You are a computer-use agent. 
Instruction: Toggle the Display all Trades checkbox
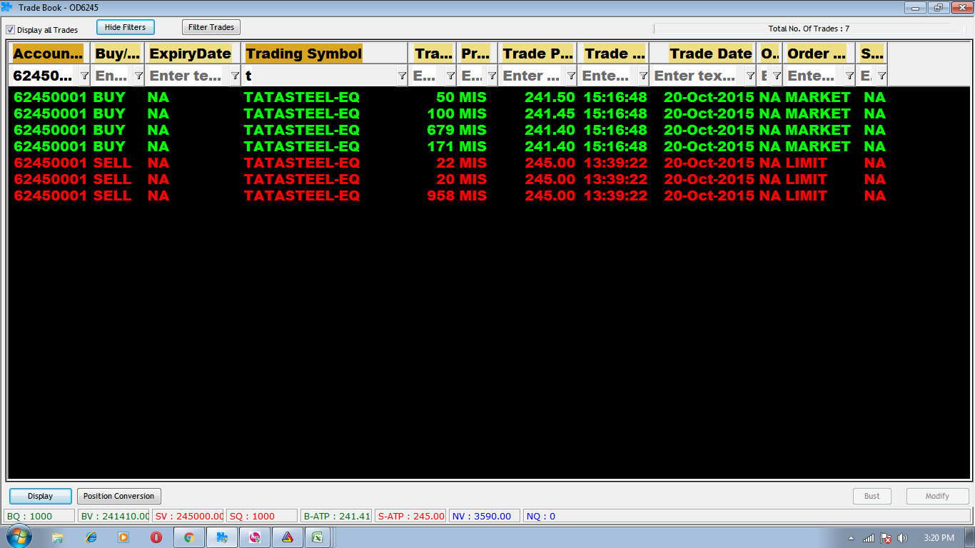click(x=11, y=30)
